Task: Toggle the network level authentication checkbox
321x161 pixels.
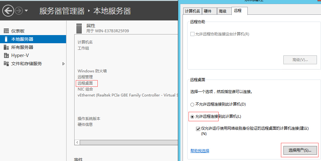Action: pyautogui.click(x=198, y=129)
